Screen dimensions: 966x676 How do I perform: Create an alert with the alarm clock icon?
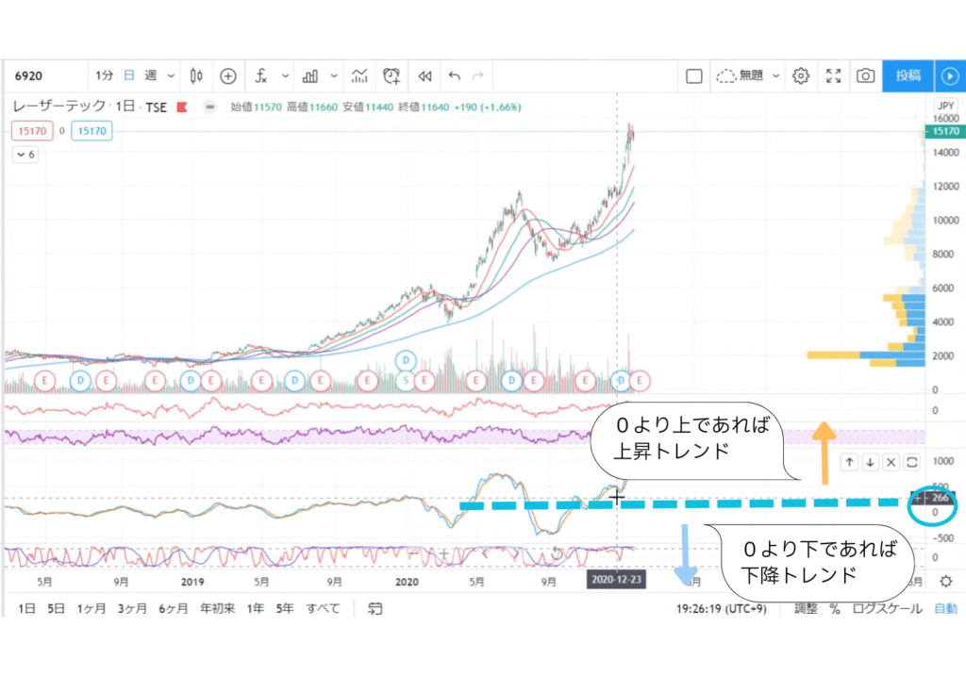391,75
